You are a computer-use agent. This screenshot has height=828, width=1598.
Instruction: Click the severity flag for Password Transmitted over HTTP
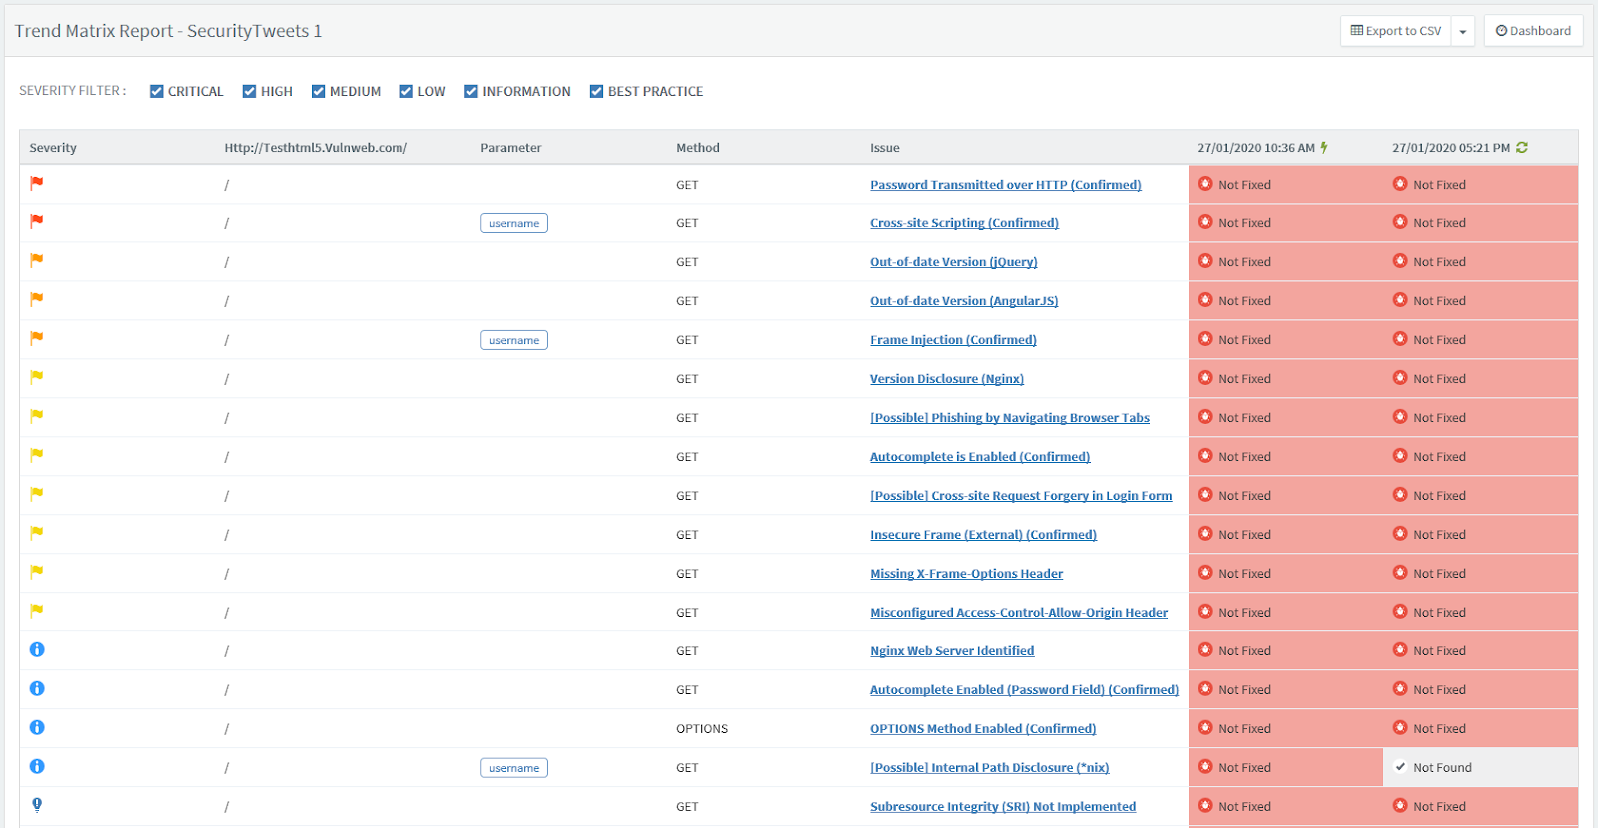click(37, 183)
